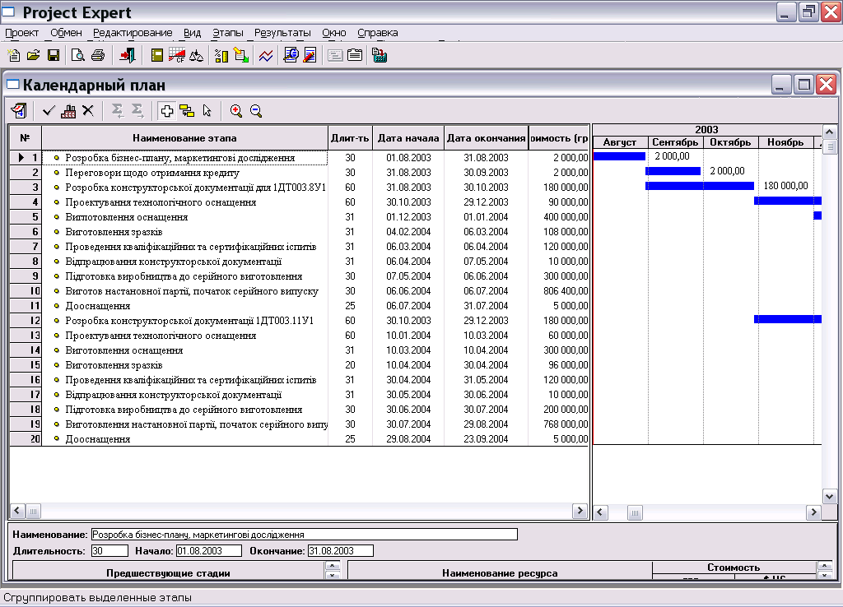Click the stage table's left scroll arrow
The height and width of the screenshot is (607, 843).
coord(17,511)
